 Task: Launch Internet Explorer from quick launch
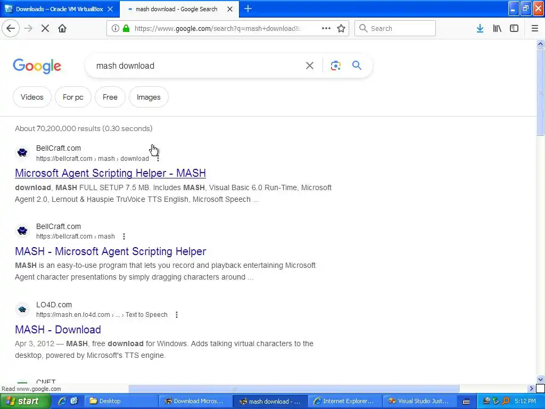[x=62, y=401]
